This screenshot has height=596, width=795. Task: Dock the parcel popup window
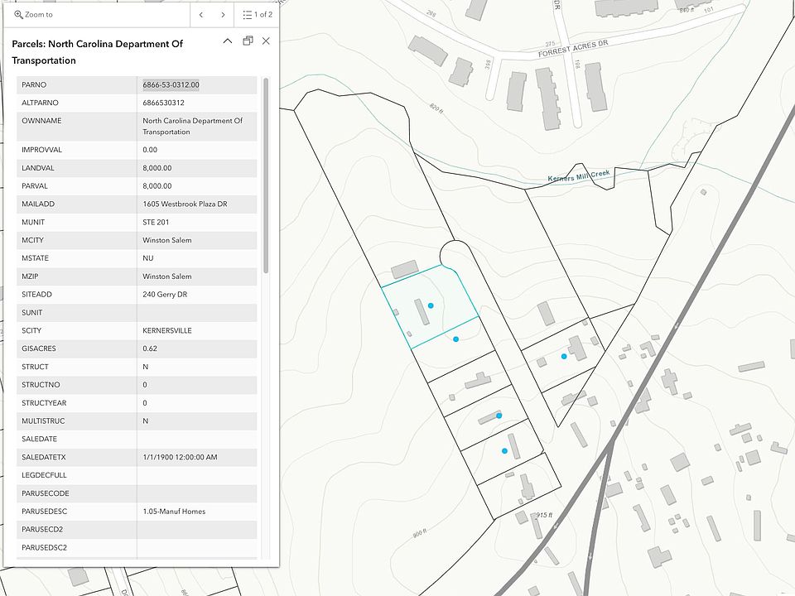tap(248, 41)
